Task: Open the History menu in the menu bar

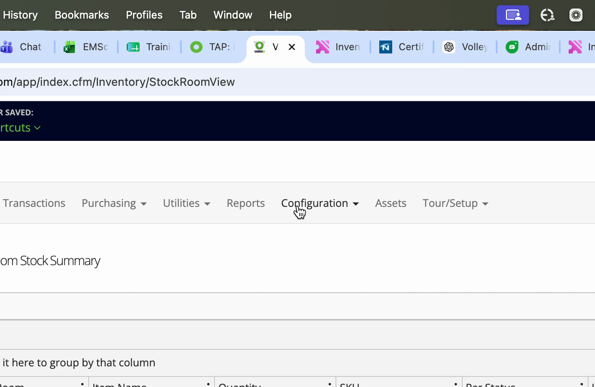Action: pos(20,15)
